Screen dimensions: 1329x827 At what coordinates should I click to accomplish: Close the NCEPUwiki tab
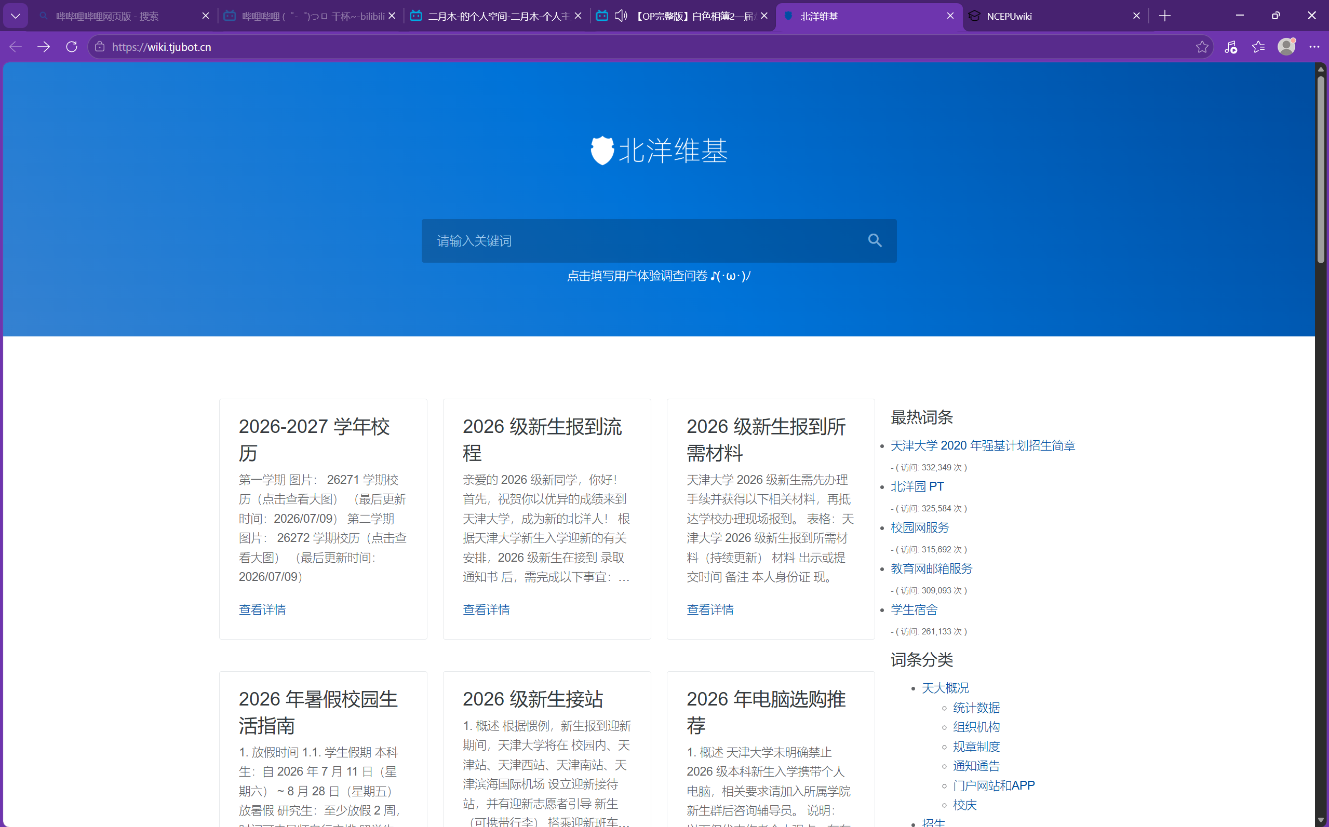(x=1136, y=16)
